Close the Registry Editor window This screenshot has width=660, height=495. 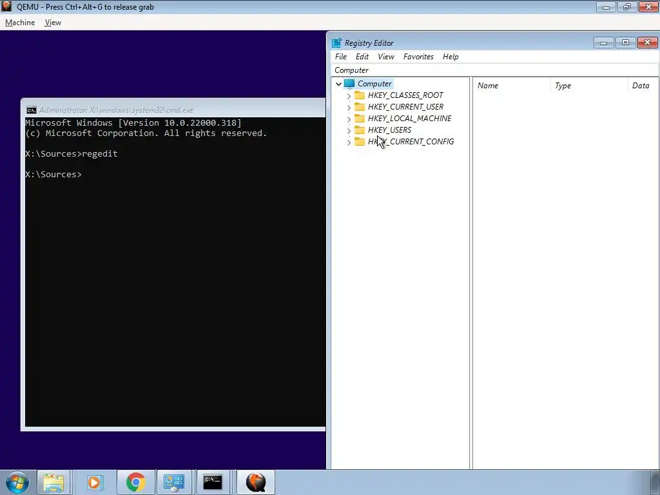click(x=647, y=43)
